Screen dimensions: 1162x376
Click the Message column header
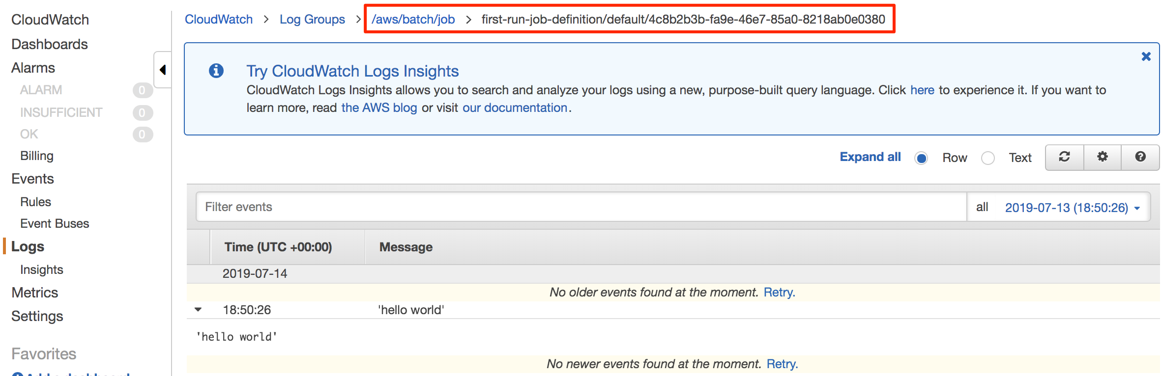click(406, 247)
